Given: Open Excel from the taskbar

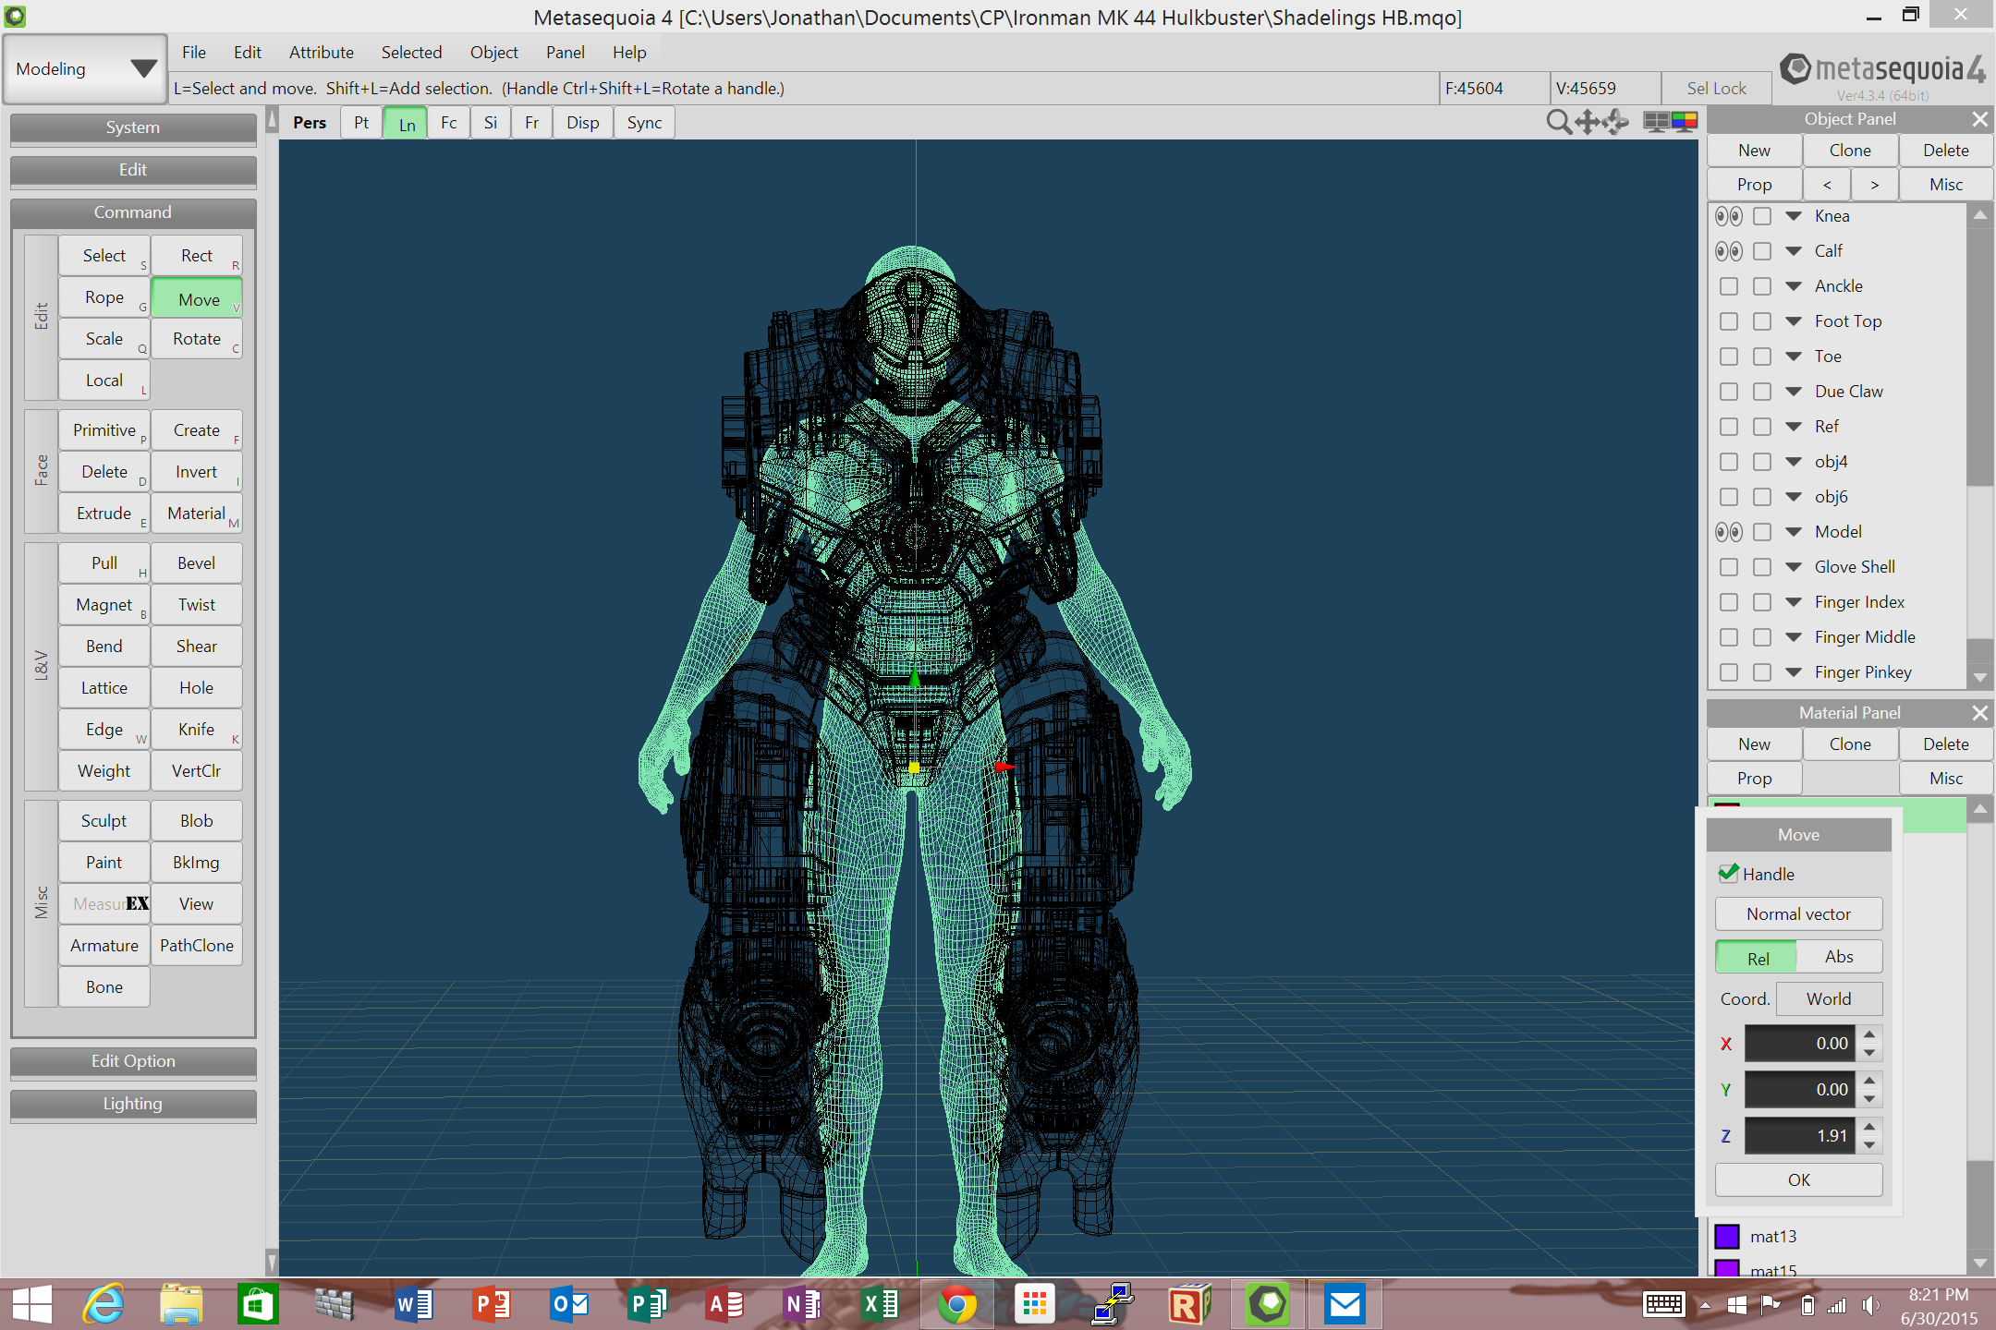Looking at the screenshot, I should pyautogui.click(x=880, y=1304).
